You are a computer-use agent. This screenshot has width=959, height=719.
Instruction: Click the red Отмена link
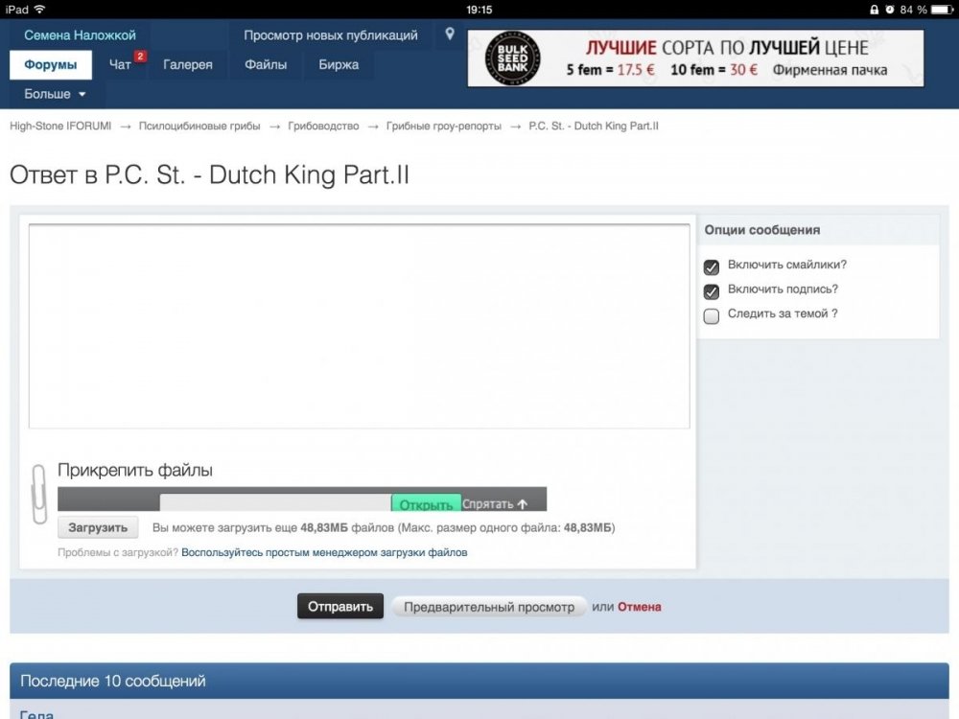639,607
